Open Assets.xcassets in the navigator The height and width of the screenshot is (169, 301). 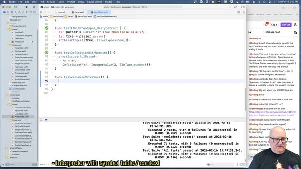(x=19, y=89)
